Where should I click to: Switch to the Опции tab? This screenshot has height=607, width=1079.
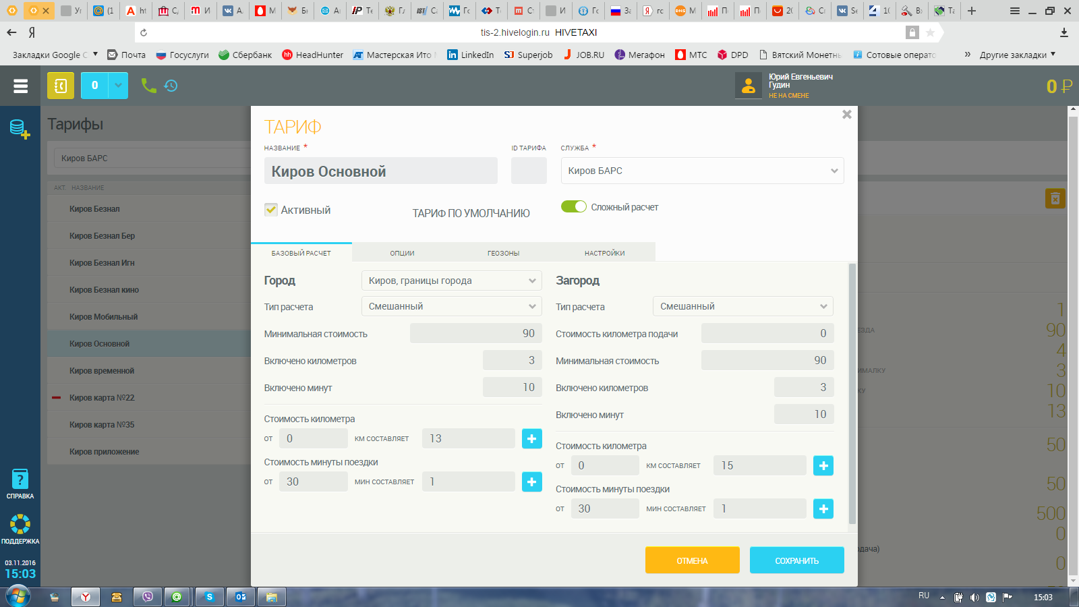tap(402, 253)
